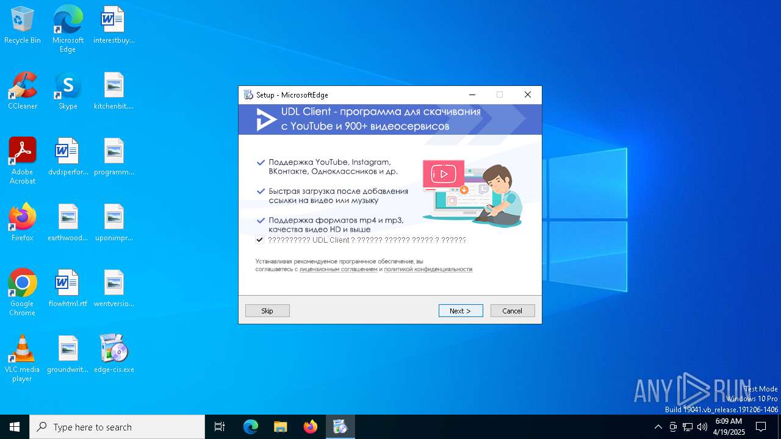Select the groundwrit image file icon
The image size is (781, 439).
coord(68,355)
